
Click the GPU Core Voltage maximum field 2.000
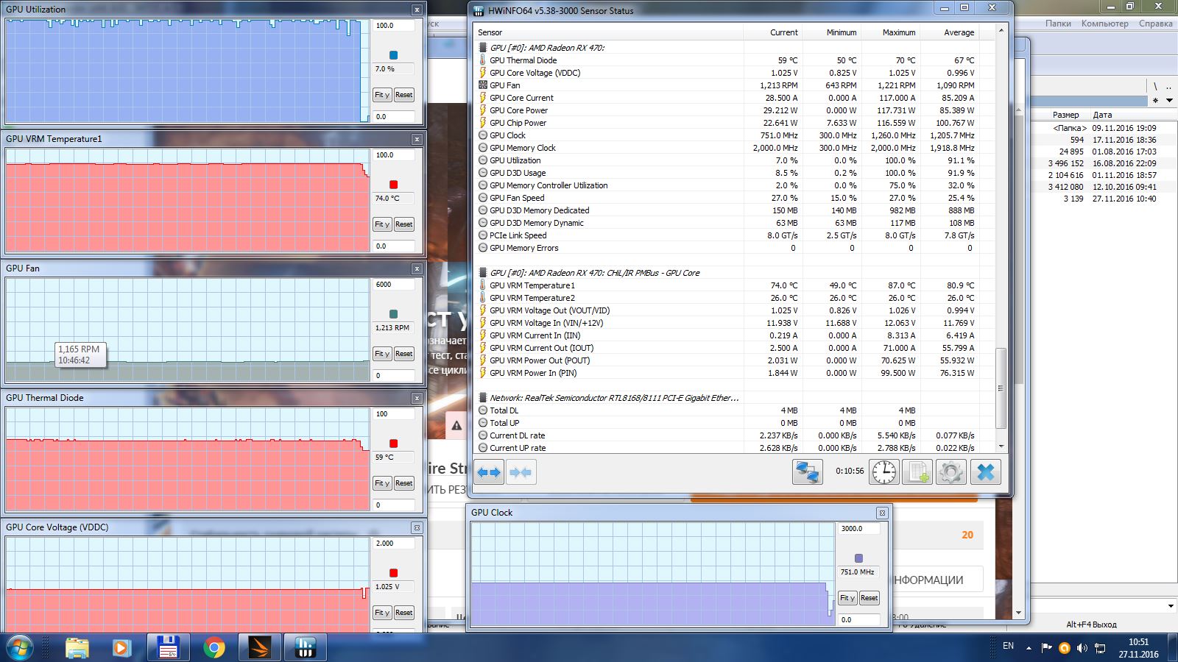393,544
